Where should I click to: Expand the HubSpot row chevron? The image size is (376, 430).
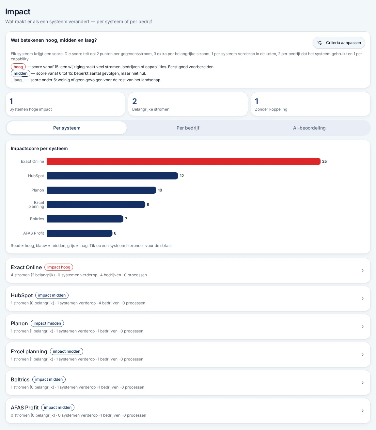(x=362, y=299)
